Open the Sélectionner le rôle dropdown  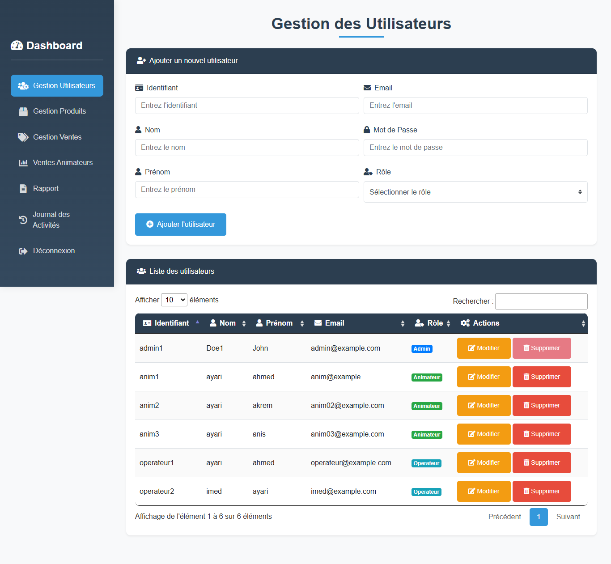(x=475, y=192)
